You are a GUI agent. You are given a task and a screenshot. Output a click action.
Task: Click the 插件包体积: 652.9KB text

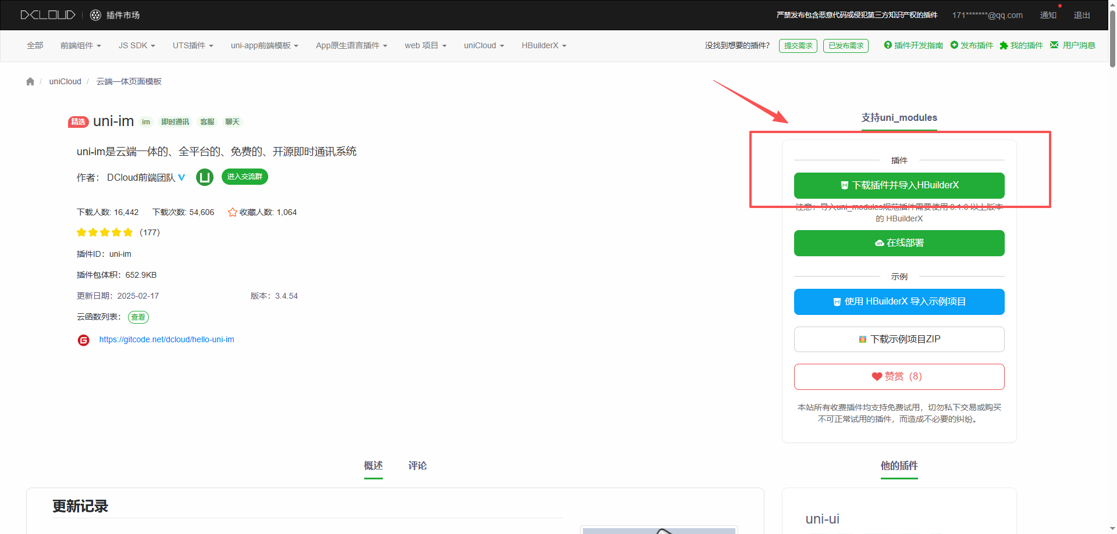point(117,275)
